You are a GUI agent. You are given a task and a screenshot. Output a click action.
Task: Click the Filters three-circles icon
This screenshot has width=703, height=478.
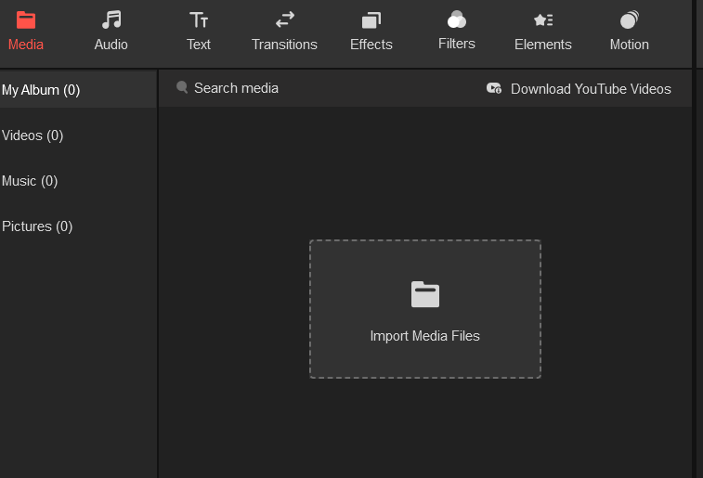pyautogui.click(x=456, y=19)
